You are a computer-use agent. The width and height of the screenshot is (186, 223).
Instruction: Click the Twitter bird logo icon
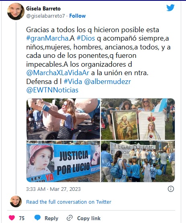(x=170, y=8)
